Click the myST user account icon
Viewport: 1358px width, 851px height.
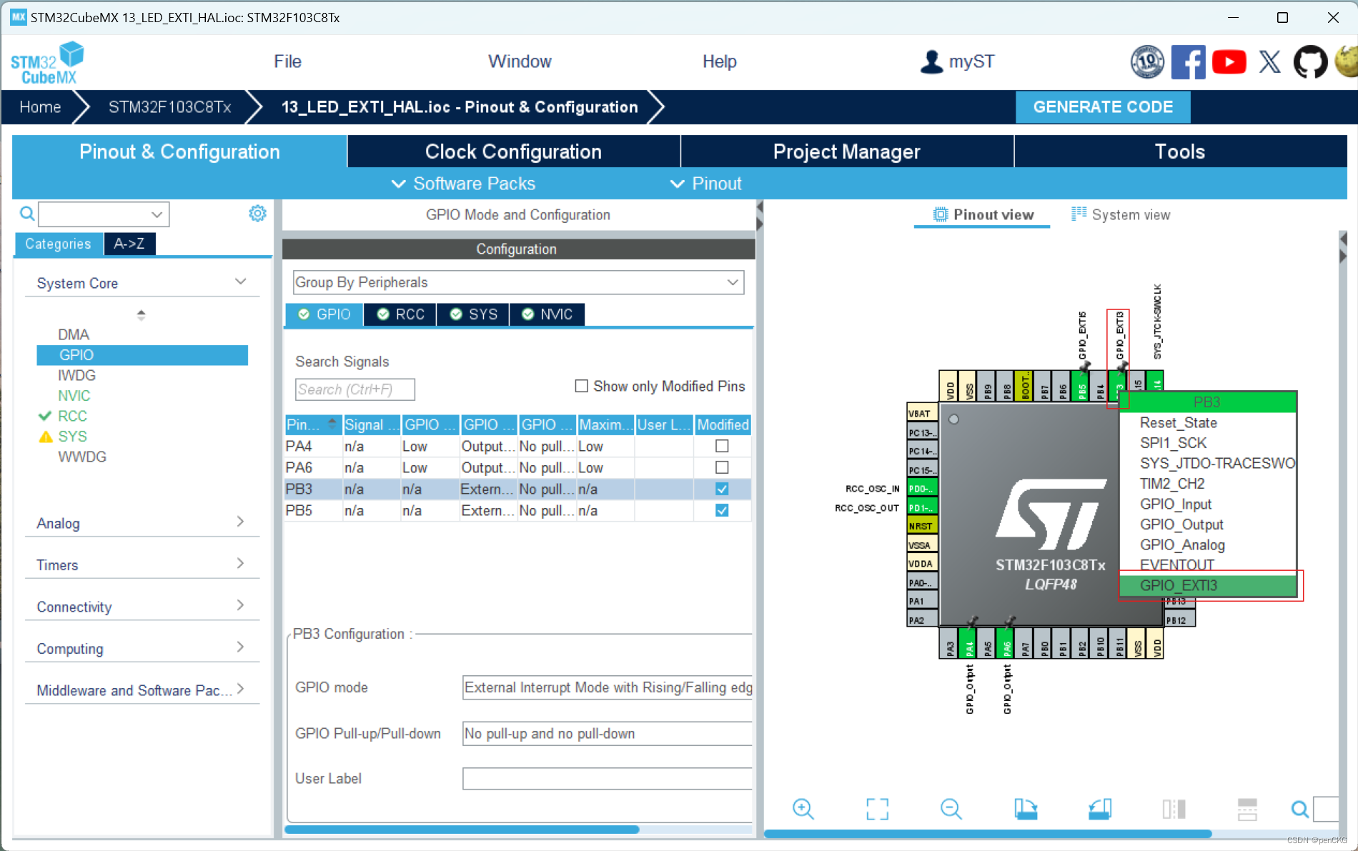click(931, 61)
